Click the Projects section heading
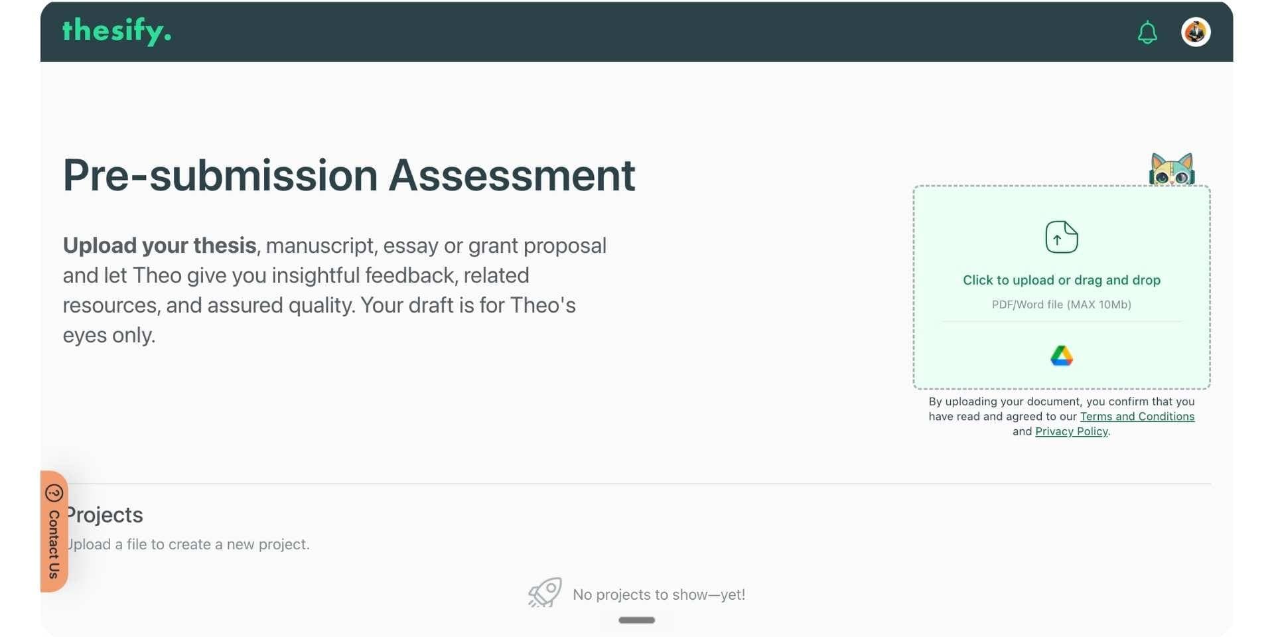The height and width of the screenshot is (637, 1274). tap(104, 515)
